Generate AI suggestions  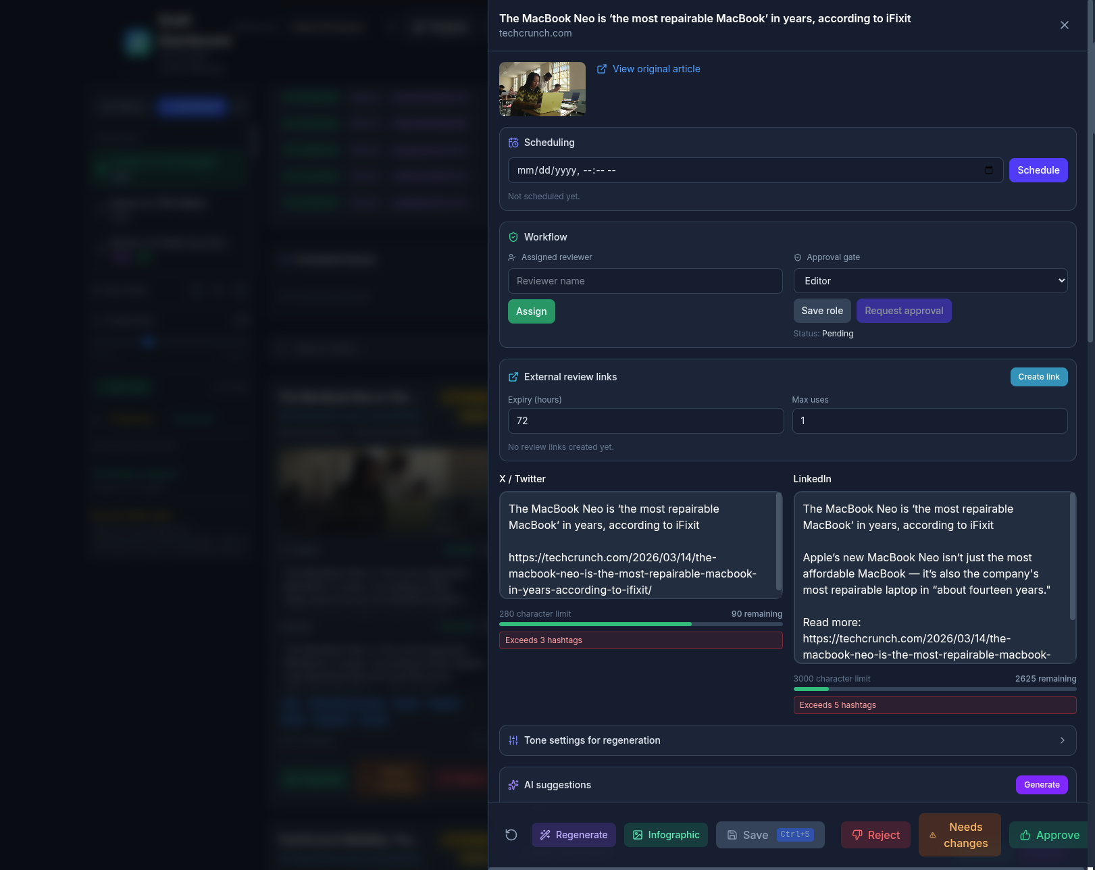click(x=1042, y=784)
